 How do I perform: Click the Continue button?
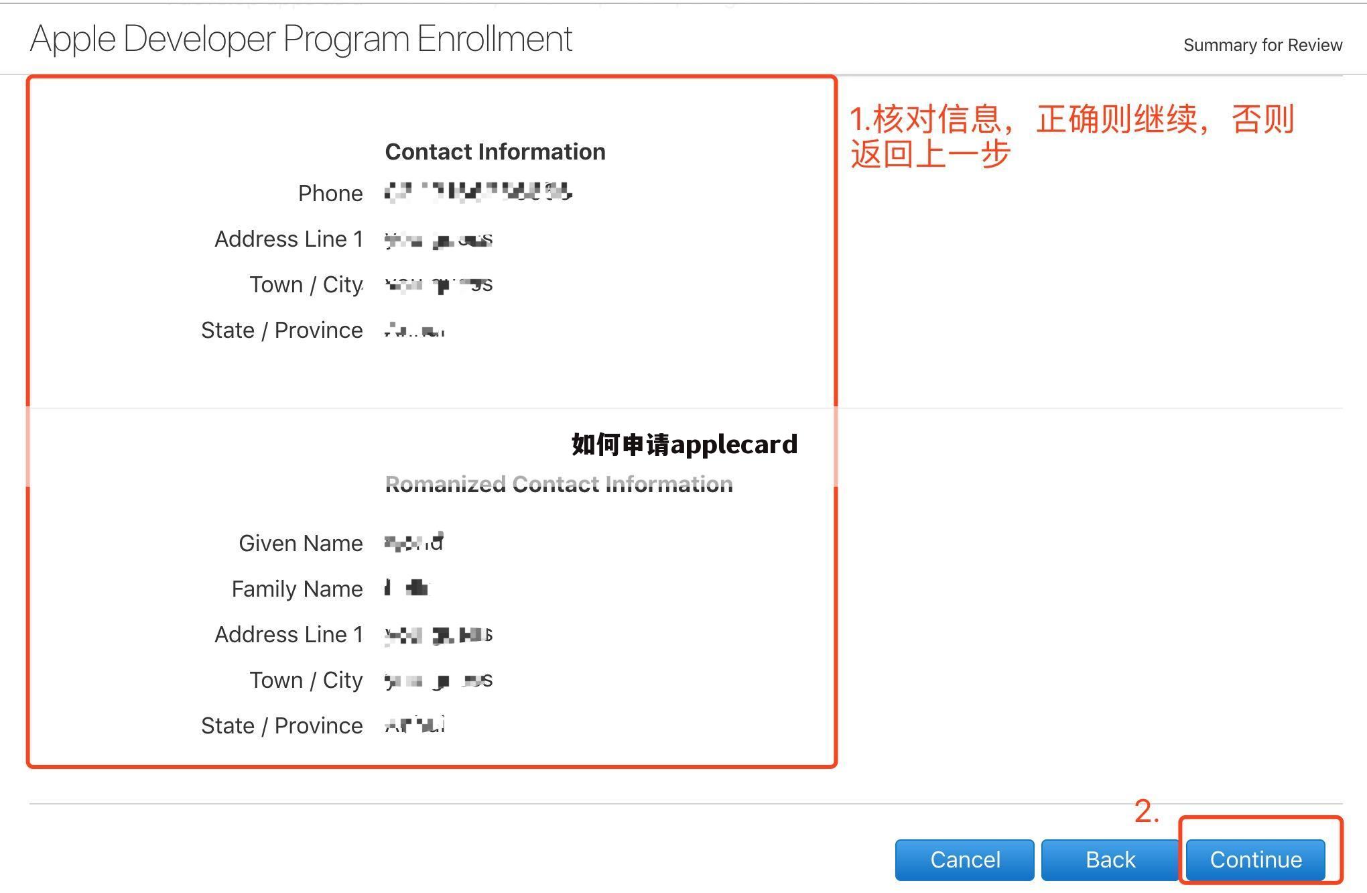click(1255, 859)
